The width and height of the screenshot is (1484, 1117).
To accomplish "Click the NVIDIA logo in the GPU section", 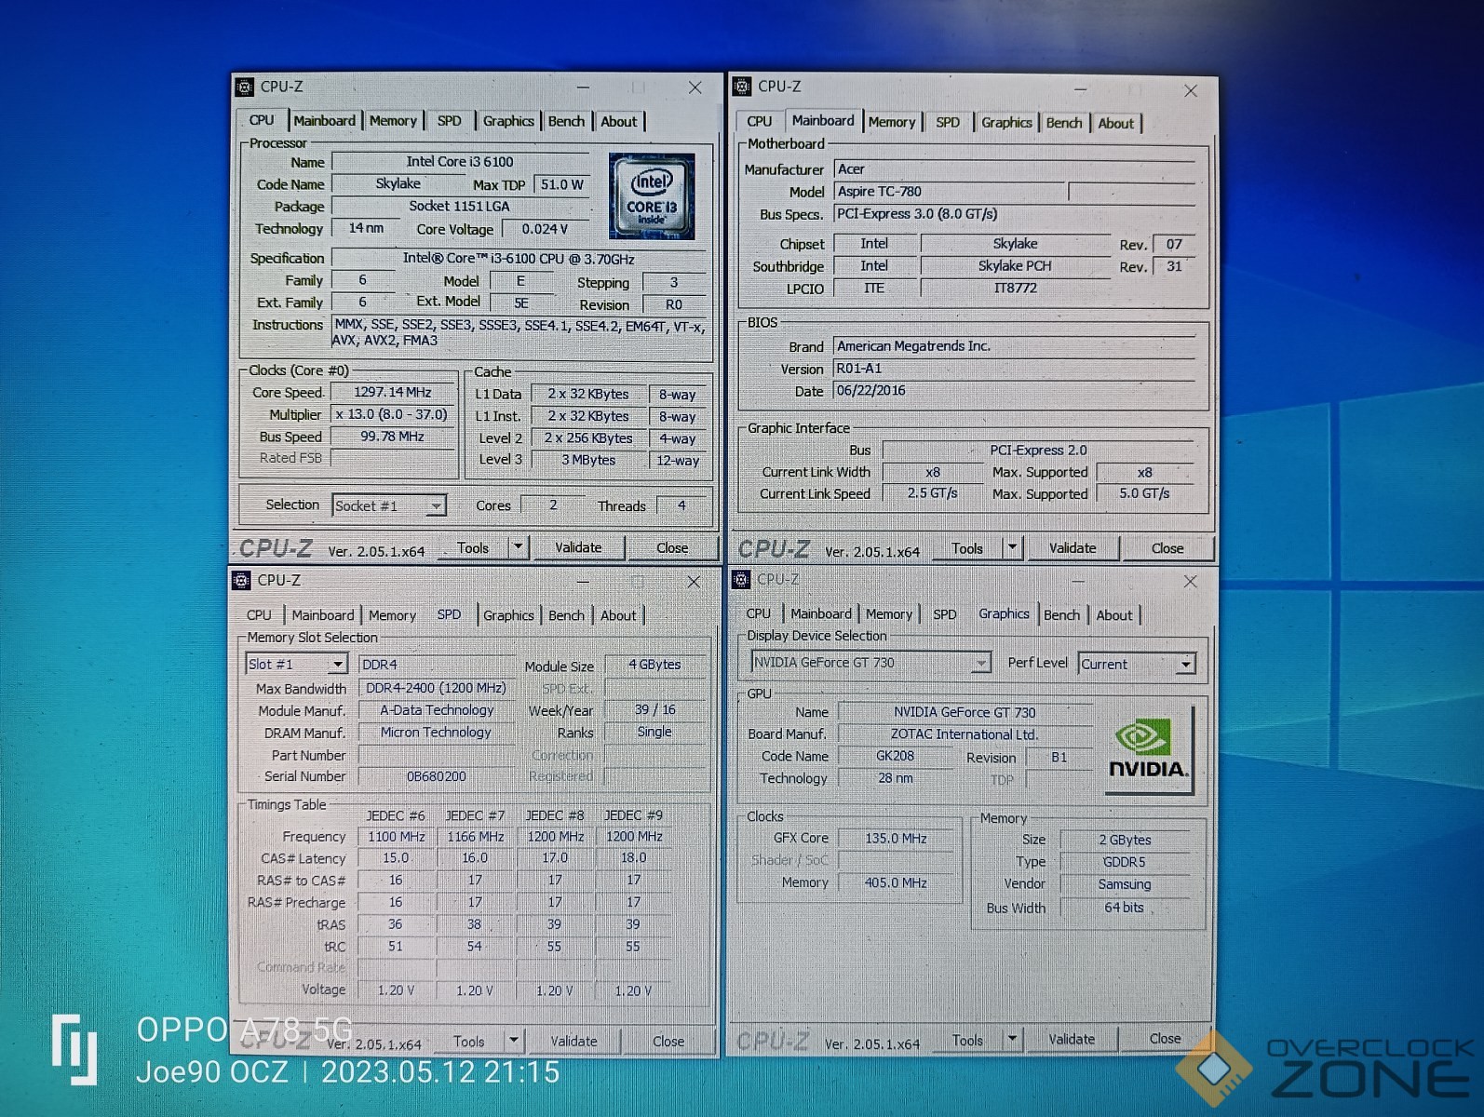I will pyautogui.click(x=1148, y=749).
